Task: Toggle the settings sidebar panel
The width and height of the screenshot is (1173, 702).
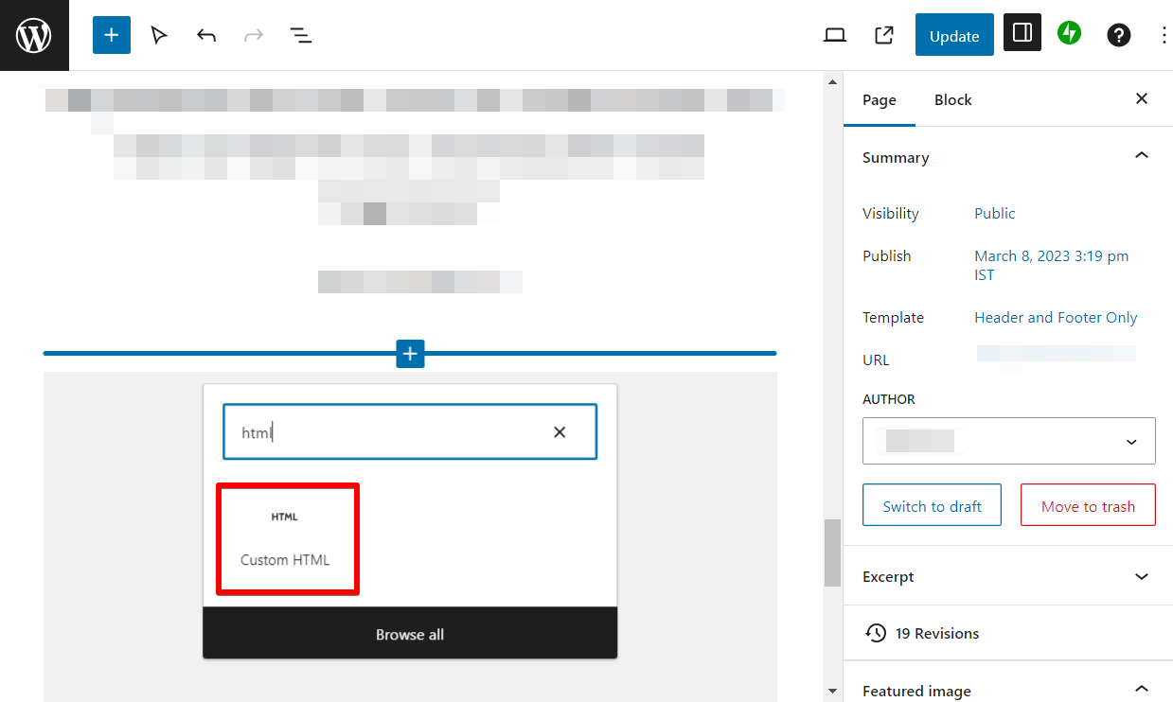Action: point(1022,34)
